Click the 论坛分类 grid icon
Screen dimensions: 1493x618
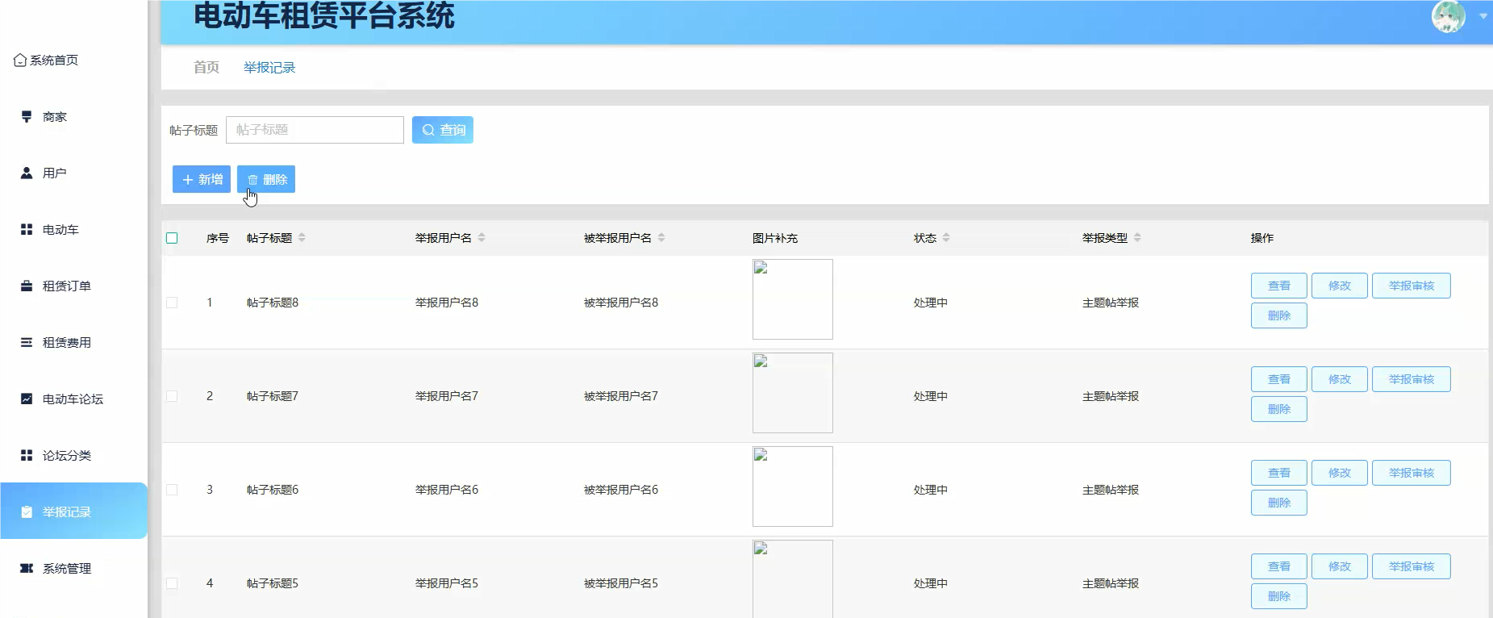click(x=27, y=455)
